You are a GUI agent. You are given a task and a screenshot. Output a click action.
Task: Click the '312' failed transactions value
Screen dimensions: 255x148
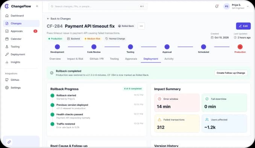(161, 127)
